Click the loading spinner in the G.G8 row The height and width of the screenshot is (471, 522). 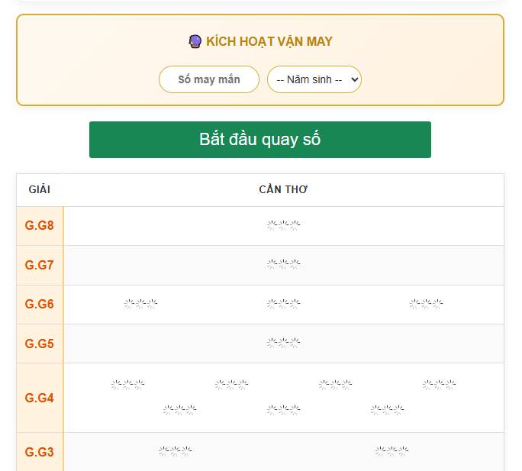283,225
